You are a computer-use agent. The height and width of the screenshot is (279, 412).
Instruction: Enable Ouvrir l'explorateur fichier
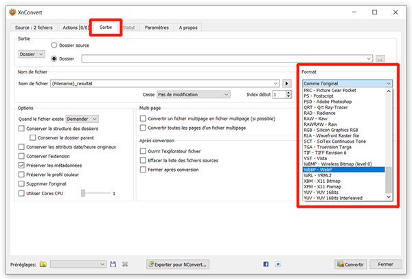143,151
